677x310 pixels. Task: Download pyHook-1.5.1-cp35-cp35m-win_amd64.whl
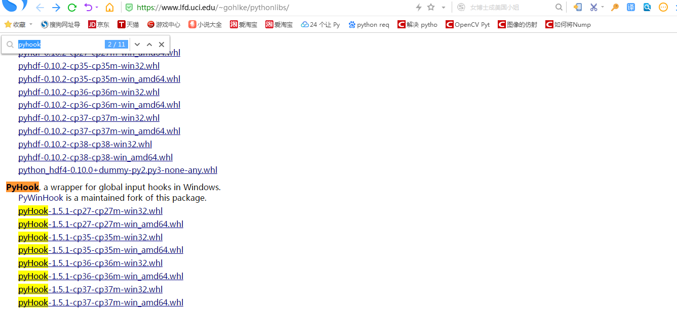(x=101, y=250)
